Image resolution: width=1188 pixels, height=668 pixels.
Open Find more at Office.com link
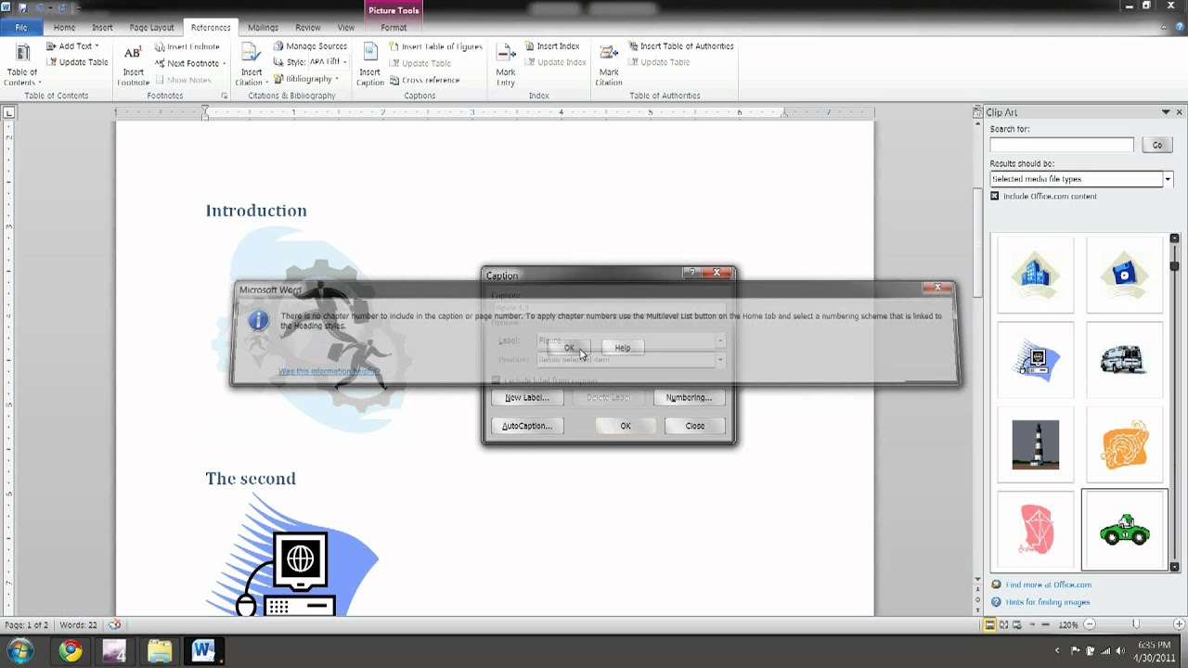pyautogui.click(x=1048, y=584)
